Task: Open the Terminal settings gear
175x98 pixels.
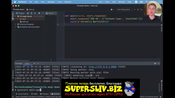Action: pos(155,63)
